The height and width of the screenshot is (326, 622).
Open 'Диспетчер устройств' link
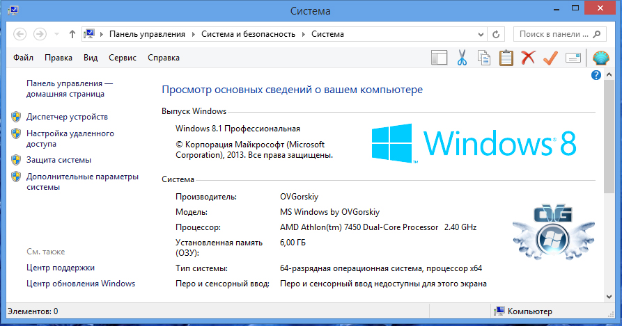67,117
